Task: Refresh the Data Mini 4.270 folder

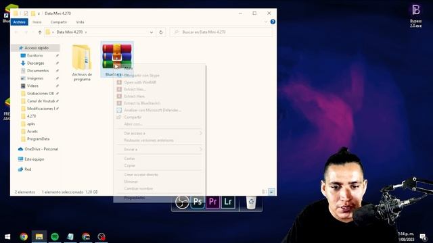Action: [x=161, y=32]
